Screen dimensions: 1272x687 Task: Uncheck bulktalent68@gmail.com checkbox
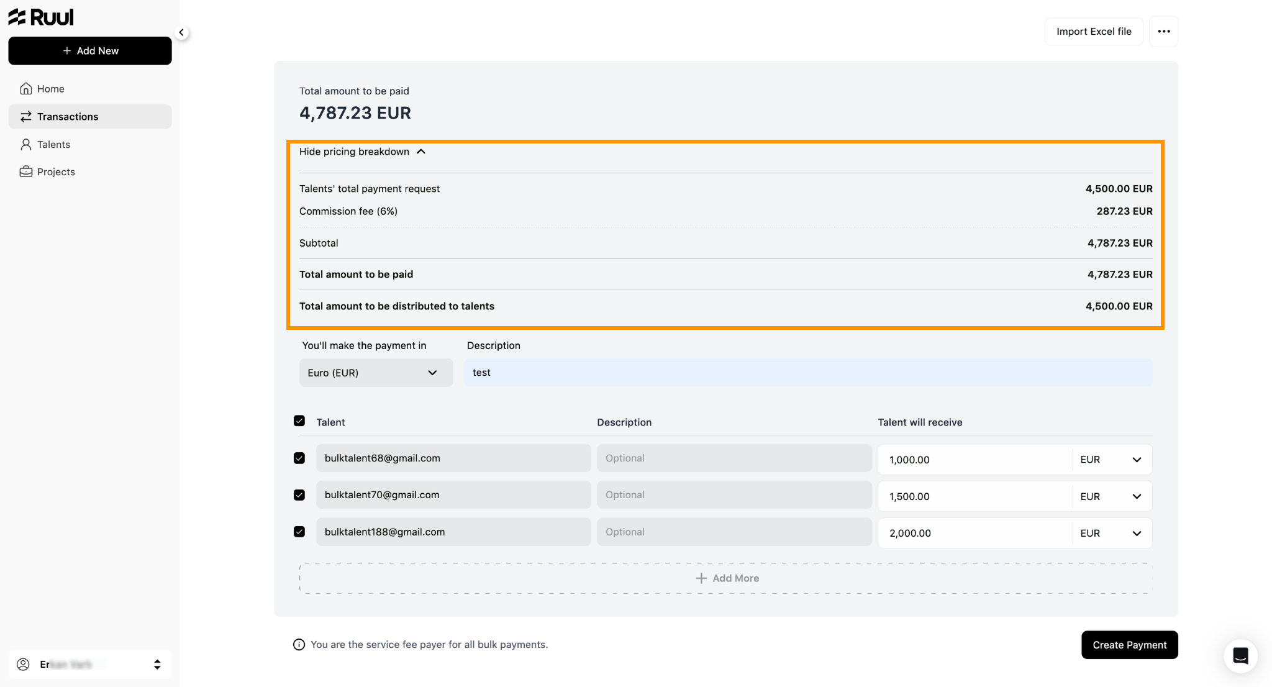click(x=299, y=458)
